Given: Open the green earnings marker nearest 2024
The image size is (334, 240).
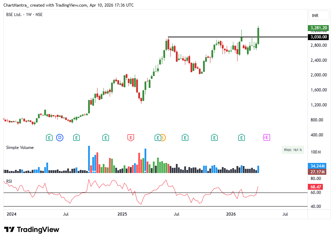Looking at the screenshot, I should pyautogui.click(x=49, y=137).
